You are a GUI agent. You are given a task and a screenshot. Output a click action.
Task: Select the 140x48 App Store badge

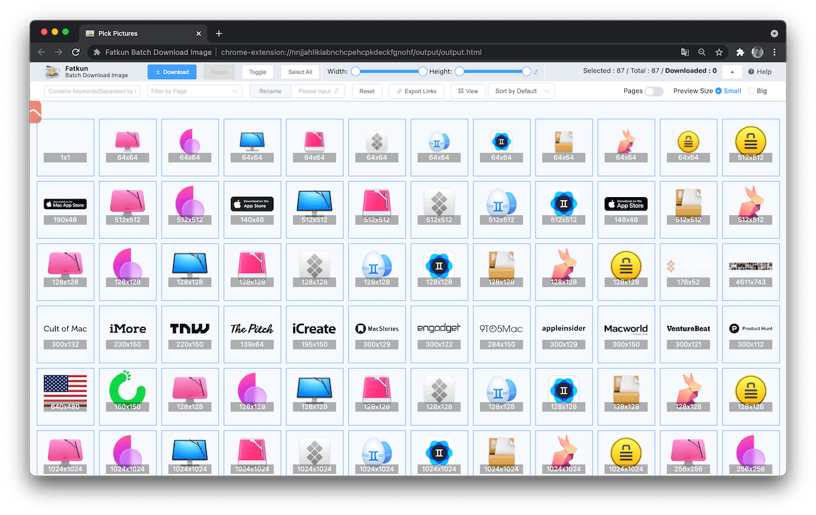pos(252,210)
